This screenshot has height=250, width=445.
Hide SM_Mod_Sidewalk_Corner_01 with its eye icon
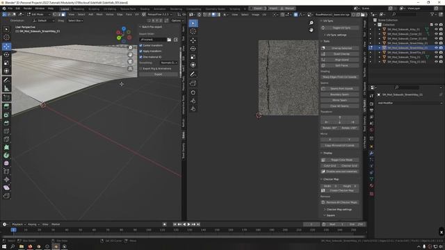click(436, 34)
